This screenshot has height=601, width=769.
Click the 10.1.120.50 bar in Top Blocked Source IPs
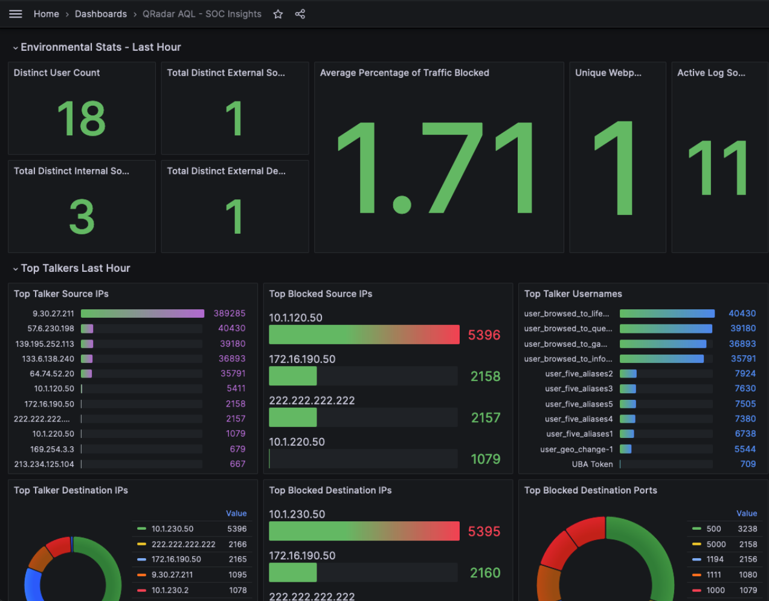(364, 335)
